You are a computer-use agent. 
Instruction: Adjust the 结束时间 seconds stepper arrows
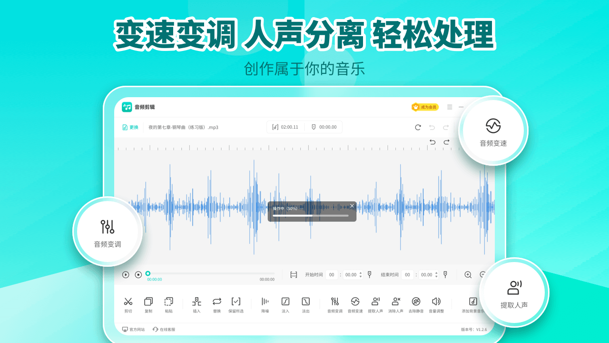[437, 274]
